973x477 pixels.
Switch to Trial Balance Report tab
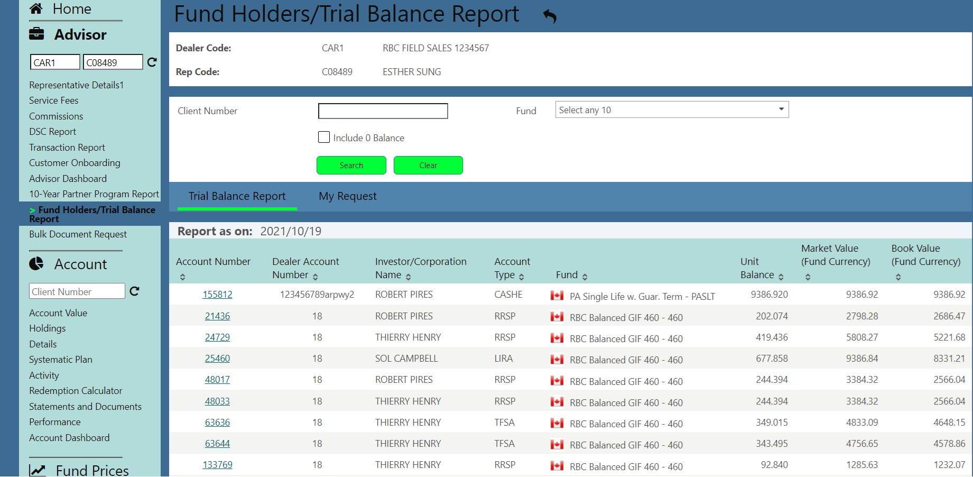pyautogui.click(x=237, y=196)
